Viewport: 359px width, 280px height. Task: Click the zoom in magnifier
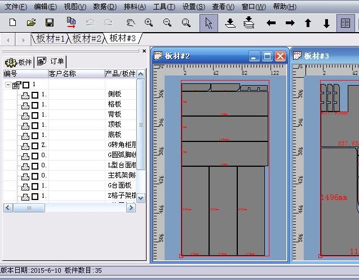149,23
